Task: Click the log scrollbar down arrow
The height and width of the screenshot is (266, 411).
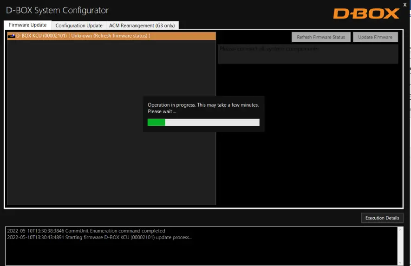Action: 400,263
